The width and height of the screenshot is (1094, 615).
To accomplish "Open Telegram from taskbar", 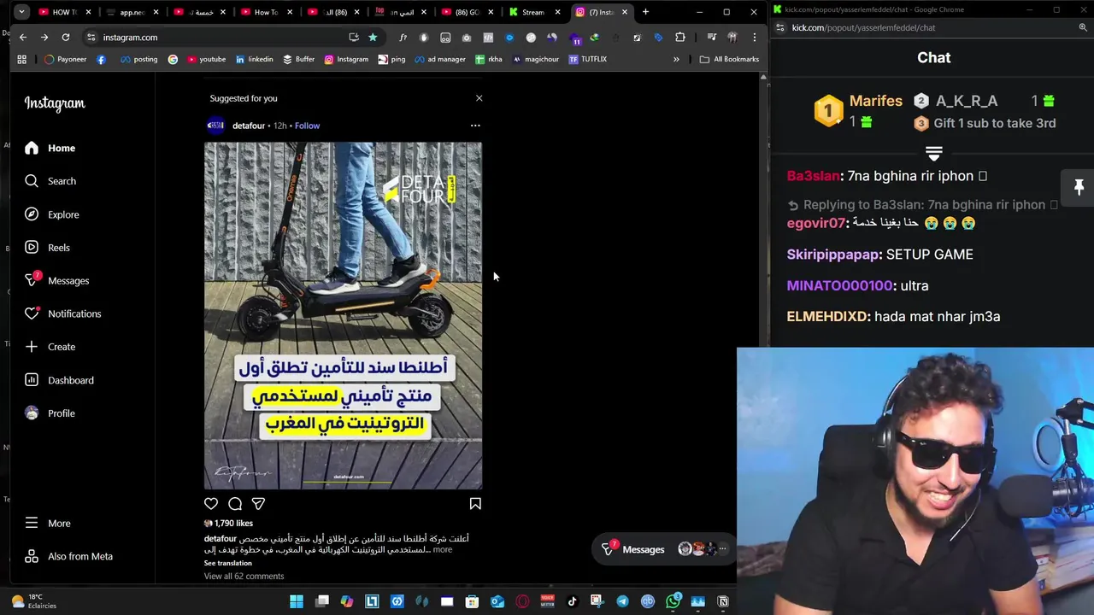I will 622,601.
